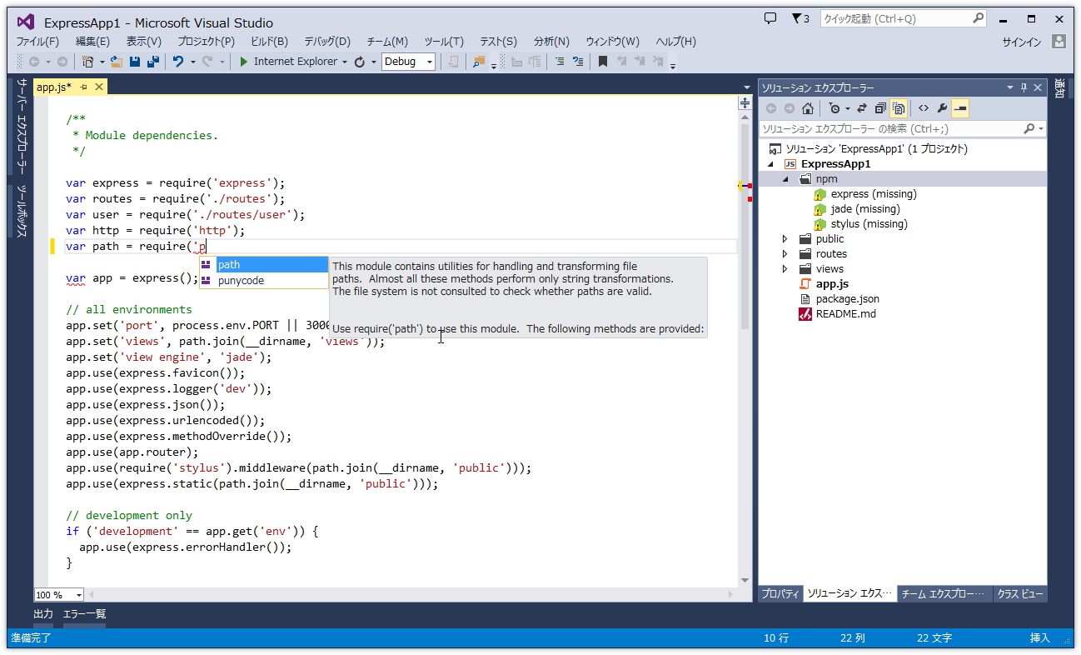This screenshot has width=1081, height=655.
Task: Collapse All nodes in Solution Explorer
Action: [x=879, y=108]
